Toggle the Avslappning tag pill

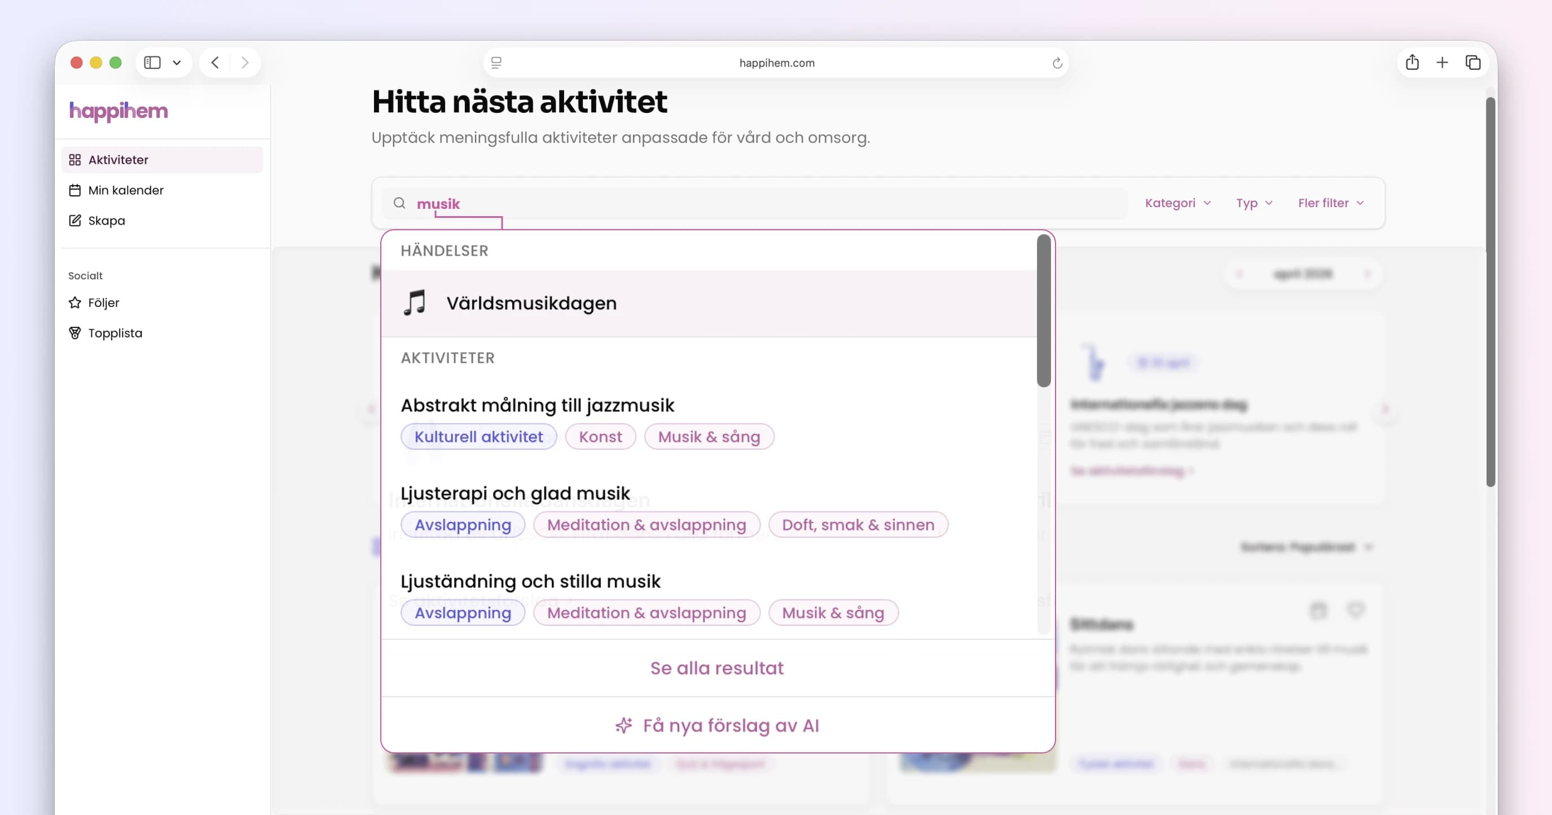tap(463, 524)
